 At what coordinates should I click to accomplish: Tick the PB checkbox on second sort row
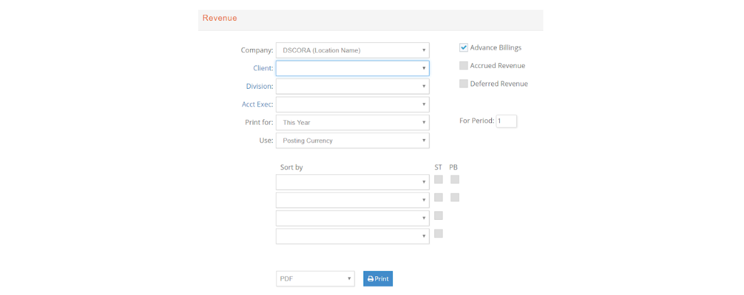click(x=455, y=197)
